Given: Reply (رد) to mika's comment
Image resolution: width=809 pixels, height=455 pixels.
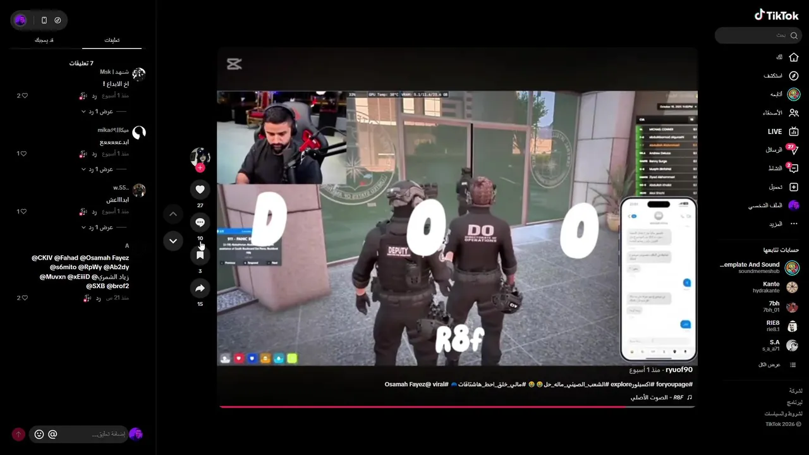Looking at the screenshot, I should tap(94, 154).
